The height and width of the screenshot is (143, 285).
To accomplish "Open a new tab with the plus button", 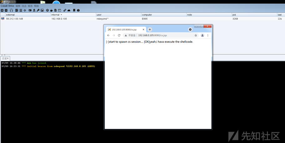I will (150, 29).
